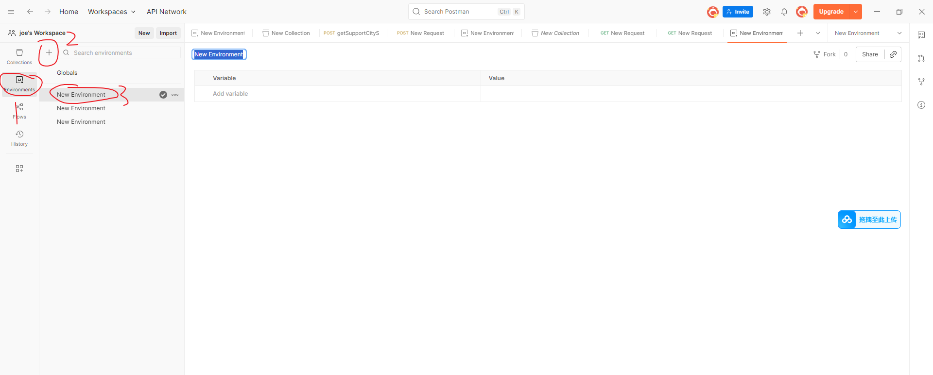Expand the tab options chevron
This screenshot has width=933, height=375.
818,33
